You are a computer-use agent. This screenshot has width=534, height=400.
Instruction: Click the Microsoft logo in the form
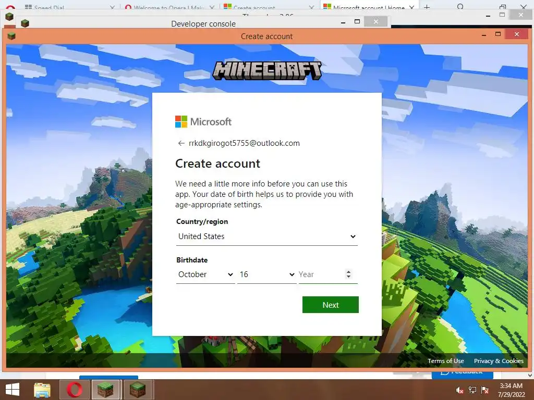203,121
